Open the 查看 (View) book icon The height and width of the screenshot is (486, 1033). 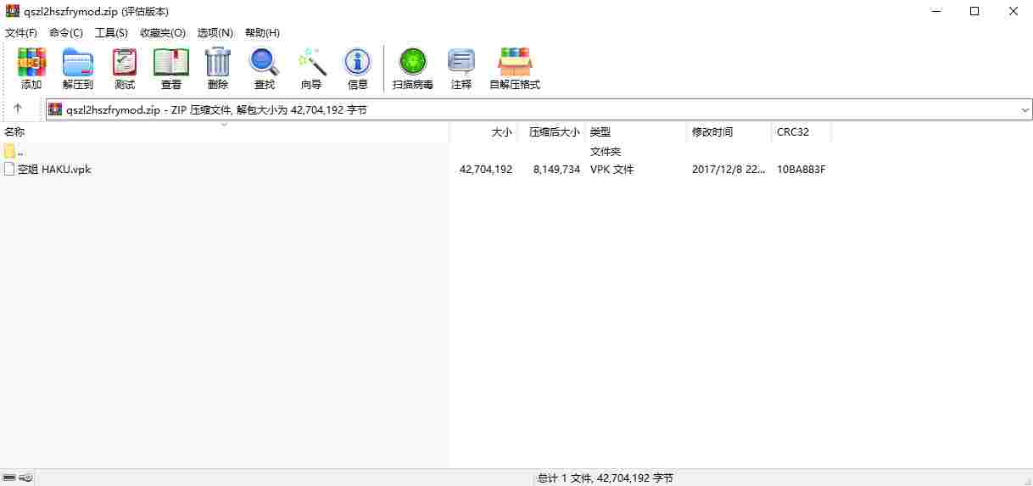coord(171,63)
